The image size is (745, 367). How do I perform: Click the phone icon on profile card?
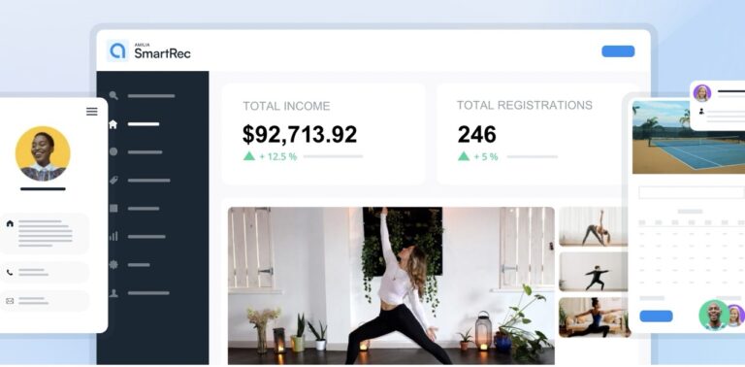click(10, 273)
